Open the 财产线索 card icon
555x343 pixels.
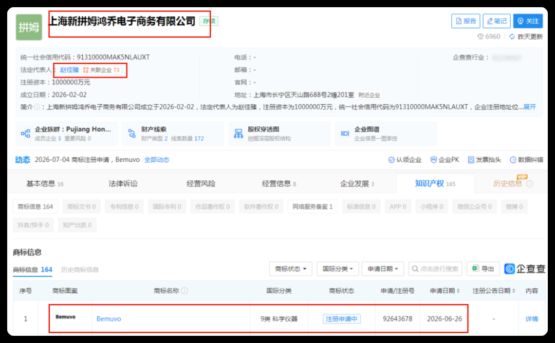[132, 134]
